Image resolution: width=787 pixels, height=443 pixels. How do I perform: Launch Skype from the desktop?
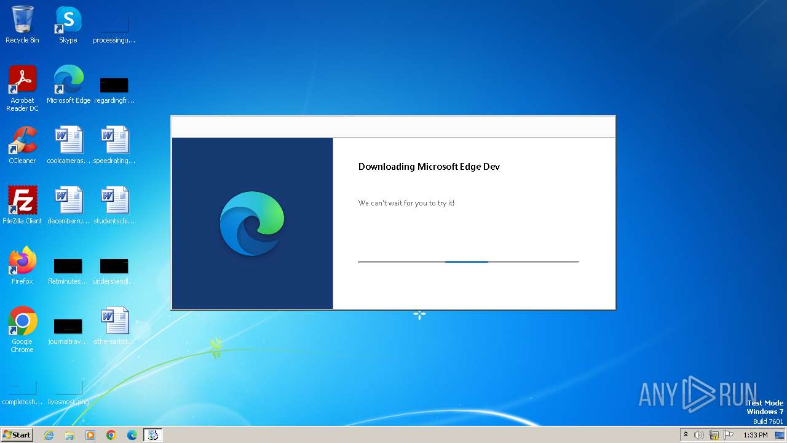(68, 25)
